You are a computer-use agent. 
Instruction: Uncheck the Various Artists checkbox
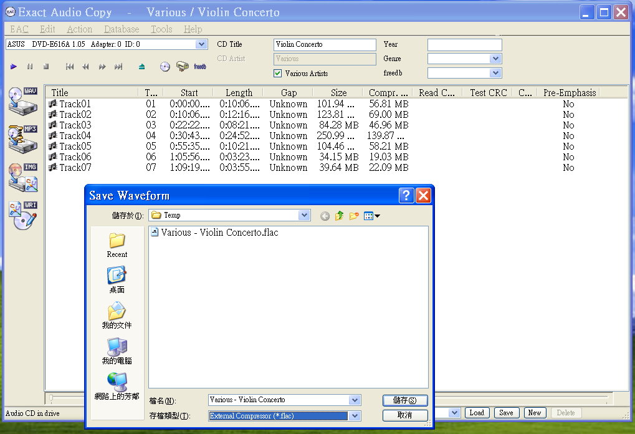click(x=277, y=74)
